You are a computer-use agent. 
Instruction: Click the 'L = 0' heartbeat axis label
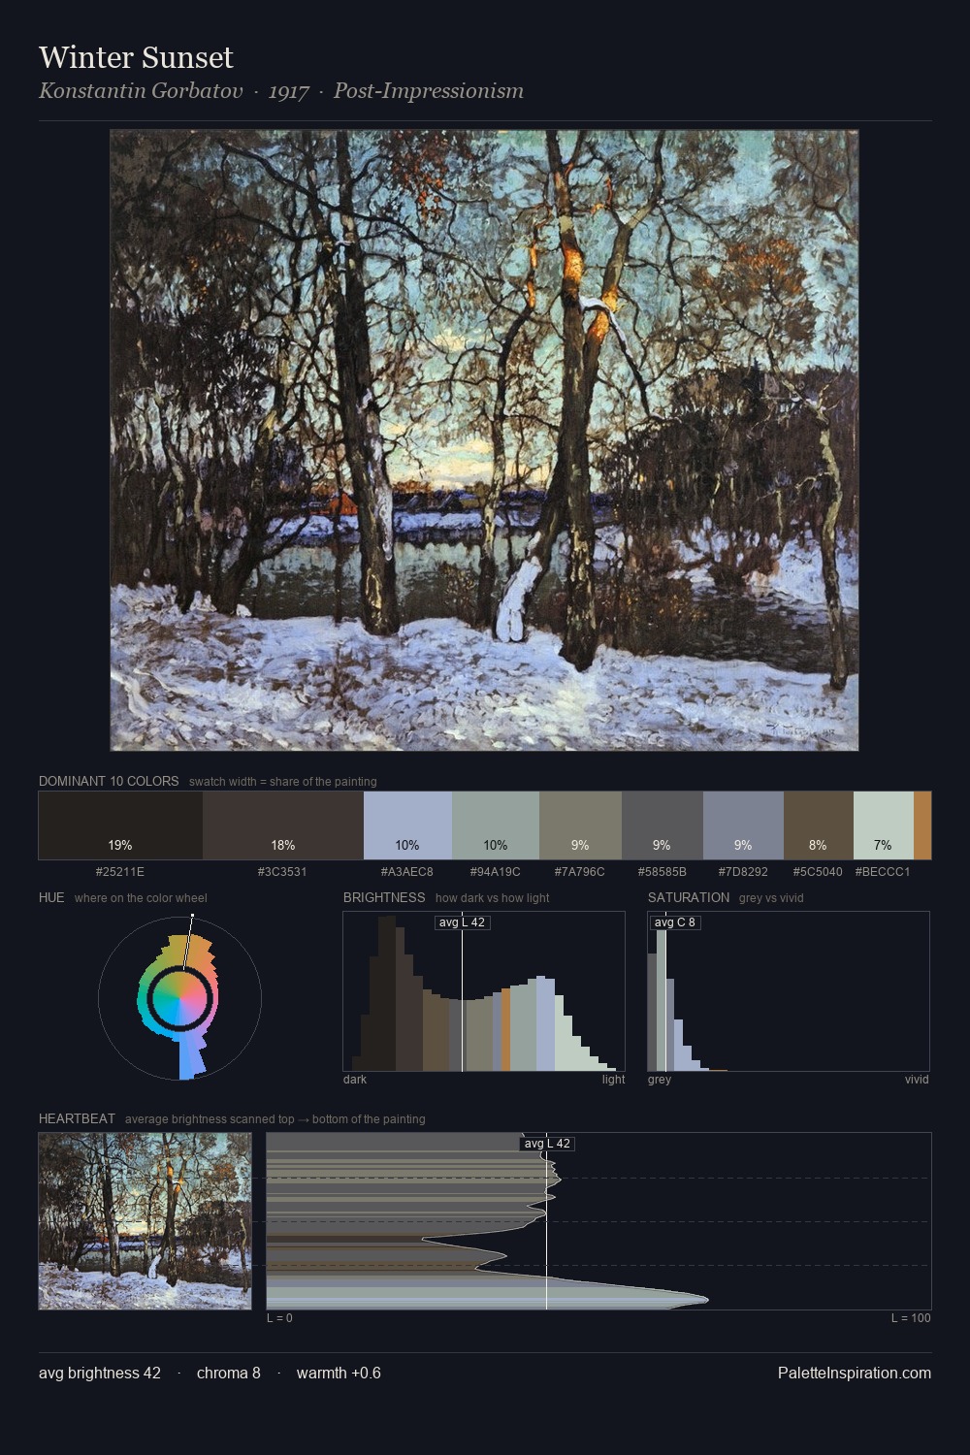[x=279, y=1318]
